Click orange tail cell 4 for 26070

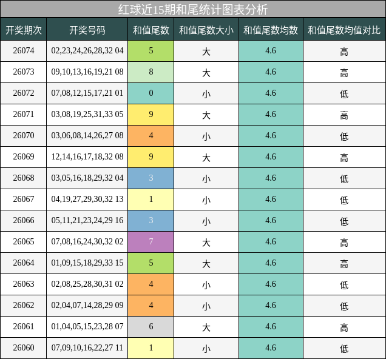point(151,136)
